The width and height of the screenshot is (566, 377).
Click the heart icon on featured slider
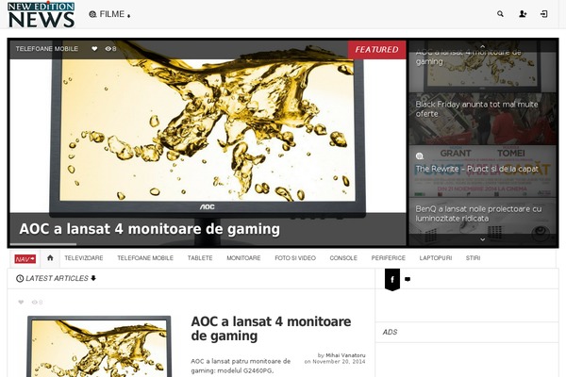pyautogui.click(x=94, y=49)
